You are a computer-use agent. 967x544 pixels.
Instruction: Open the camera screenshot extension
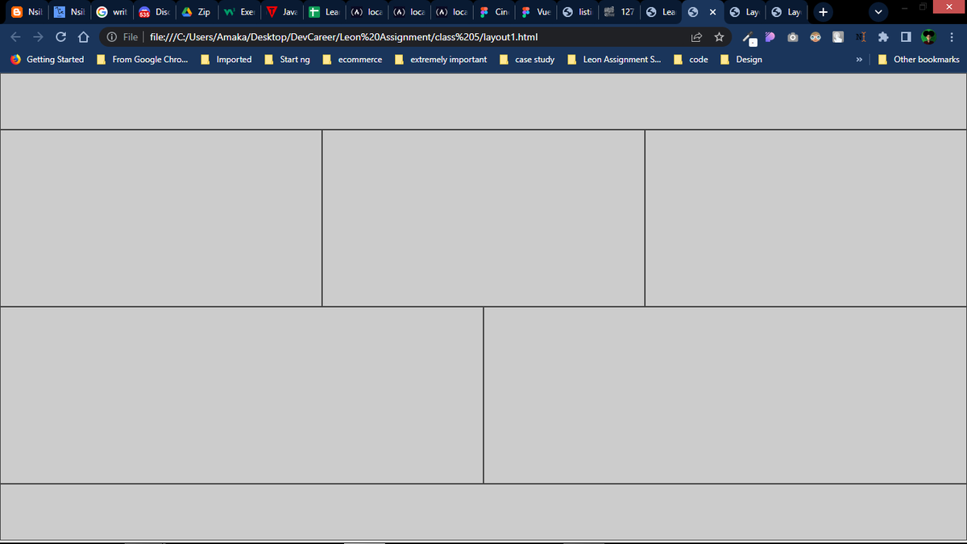[x=793, y=37]
